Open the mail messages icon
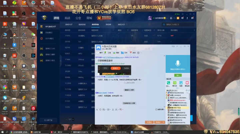The width and height of the screenshot is (240, 134). 182,18
